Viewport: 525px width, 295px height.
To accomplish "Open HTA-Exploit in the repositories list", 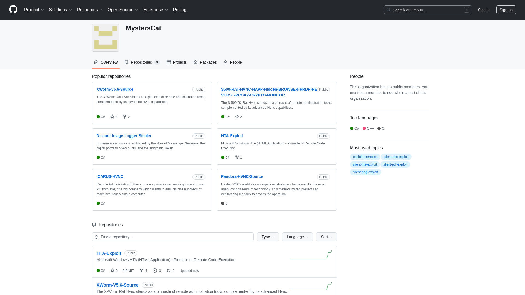I will [x=109, y=253].
